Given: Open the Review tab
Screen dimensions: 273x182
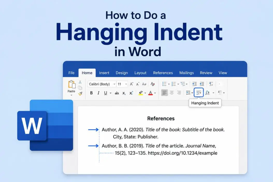Looking at the screenshot, I should 206,73.
